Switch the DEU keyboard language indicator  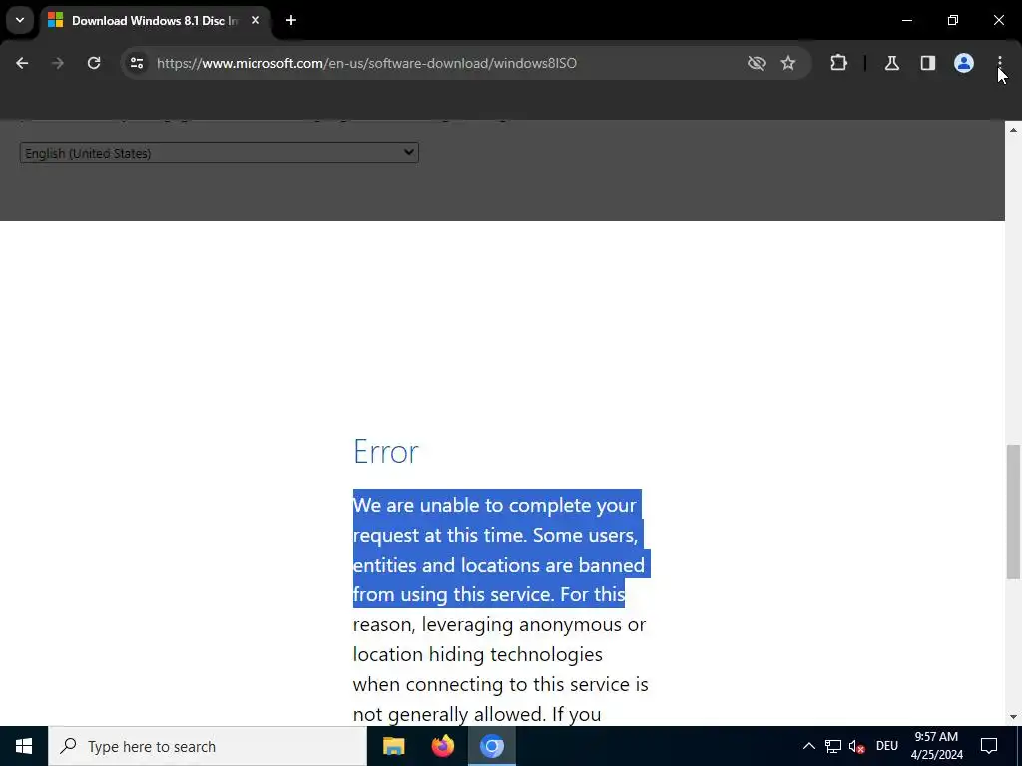887,746
